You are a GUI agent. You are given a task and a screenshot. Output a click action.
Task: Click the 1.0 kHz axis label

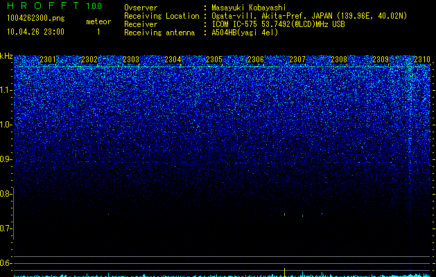6,125
